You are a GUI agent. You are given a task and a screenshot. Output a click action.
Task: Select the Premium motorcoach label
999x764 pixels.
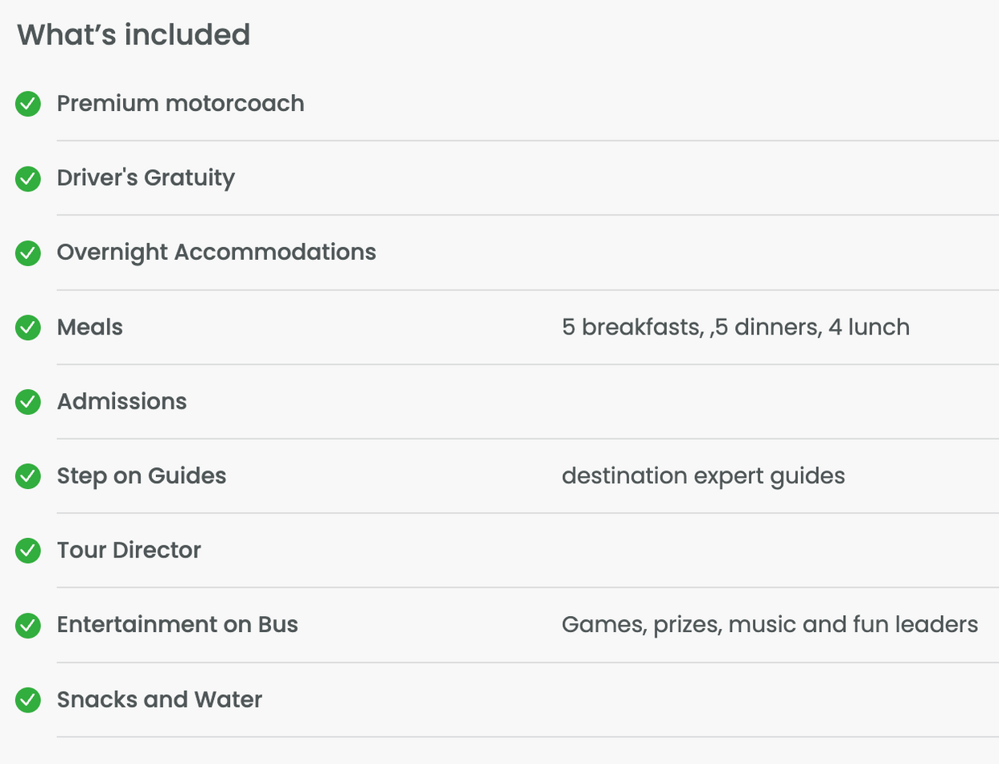[180, 103]
